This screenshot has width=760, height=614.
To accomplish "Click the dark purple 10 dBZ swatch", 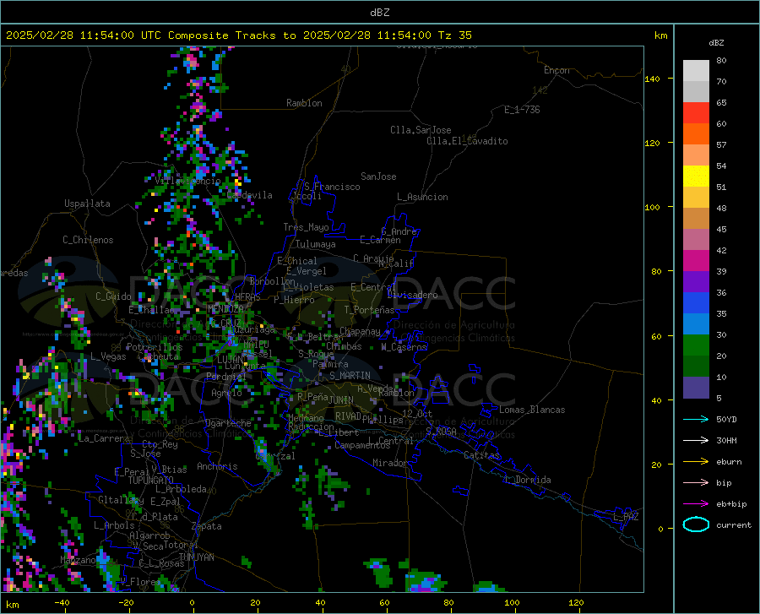I will (696, 387).
